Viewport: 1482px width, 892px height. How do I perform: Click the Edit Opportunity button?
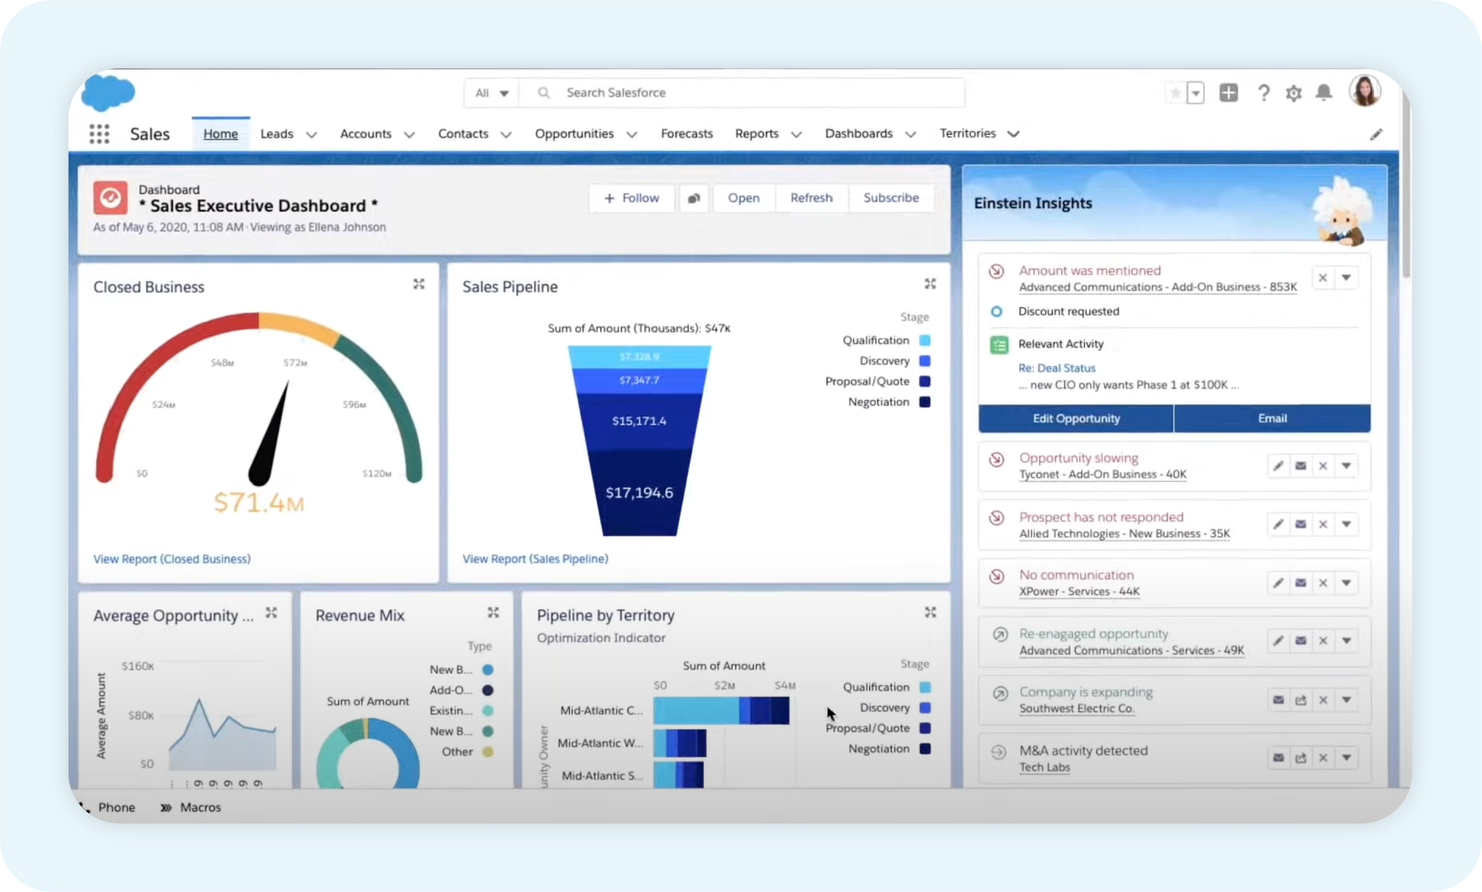point(1076,419)
